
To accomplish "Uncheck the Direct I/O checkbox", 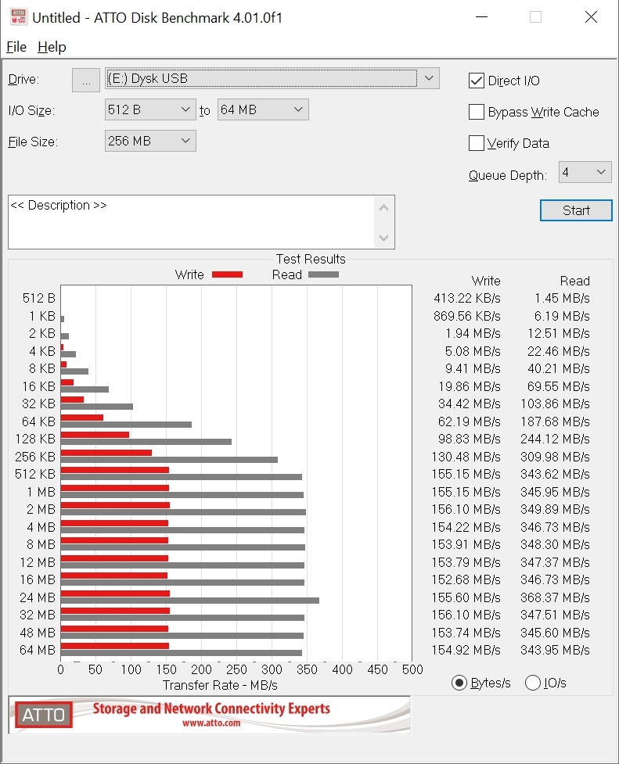I will tap(476, 81).
